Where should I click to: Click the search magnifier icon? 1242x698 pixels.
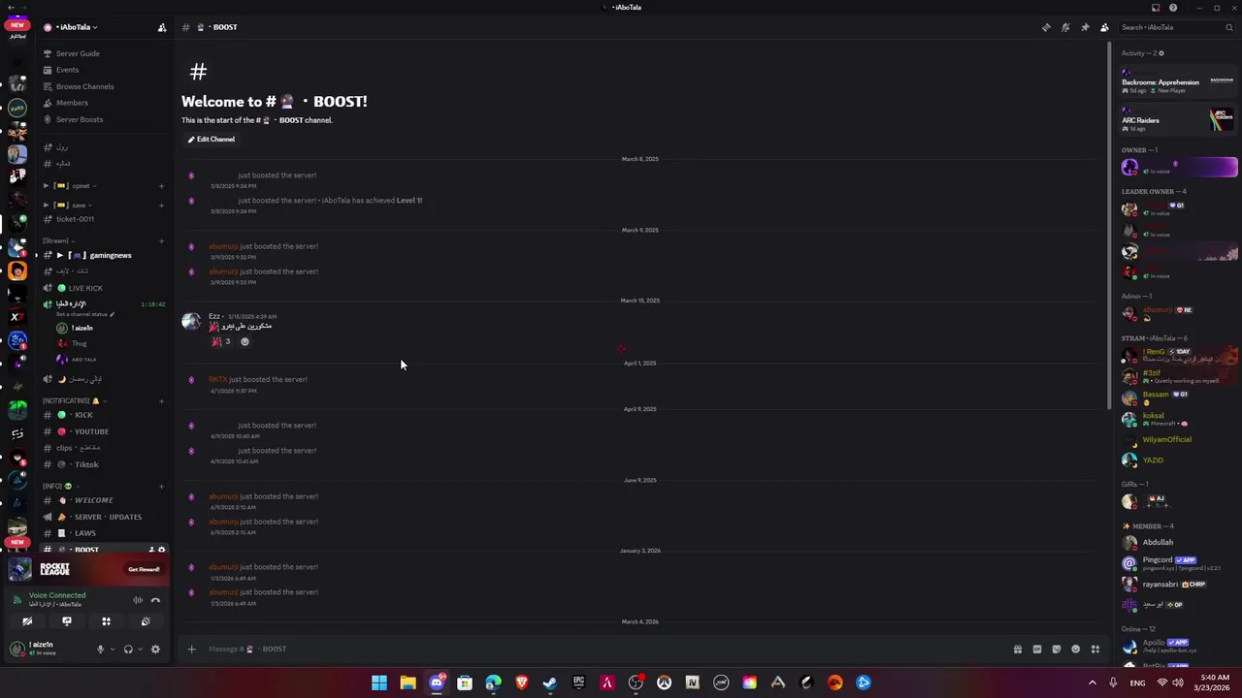(1228, 27)
